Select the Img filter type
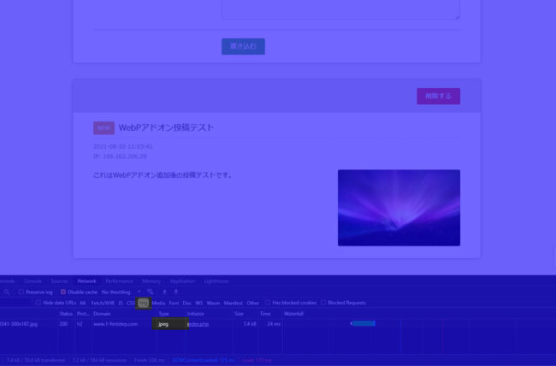This screenshot has height=366, width=556. [143, 303]
